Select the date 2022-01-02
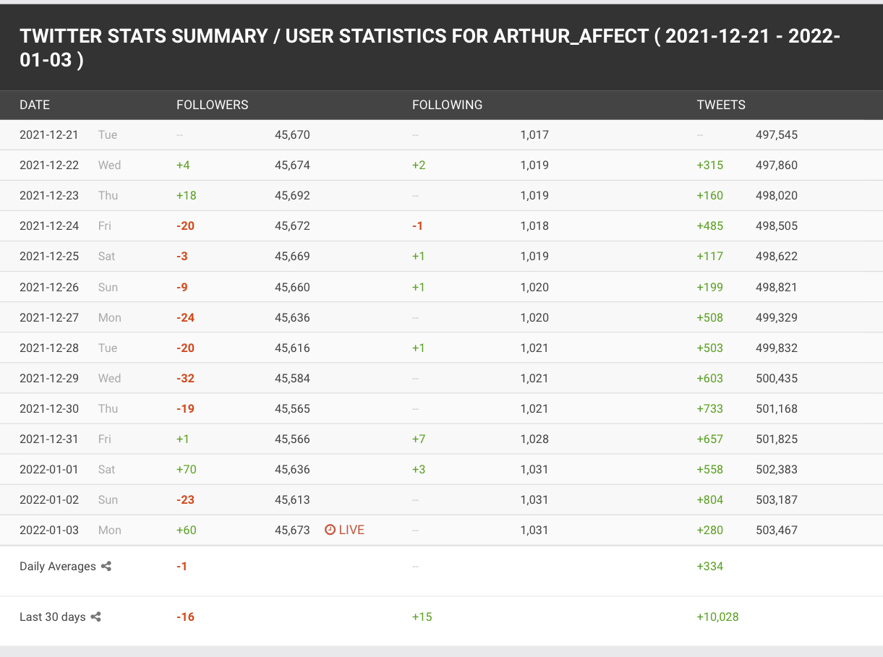883x657 pixels. [x=49, y=499]
